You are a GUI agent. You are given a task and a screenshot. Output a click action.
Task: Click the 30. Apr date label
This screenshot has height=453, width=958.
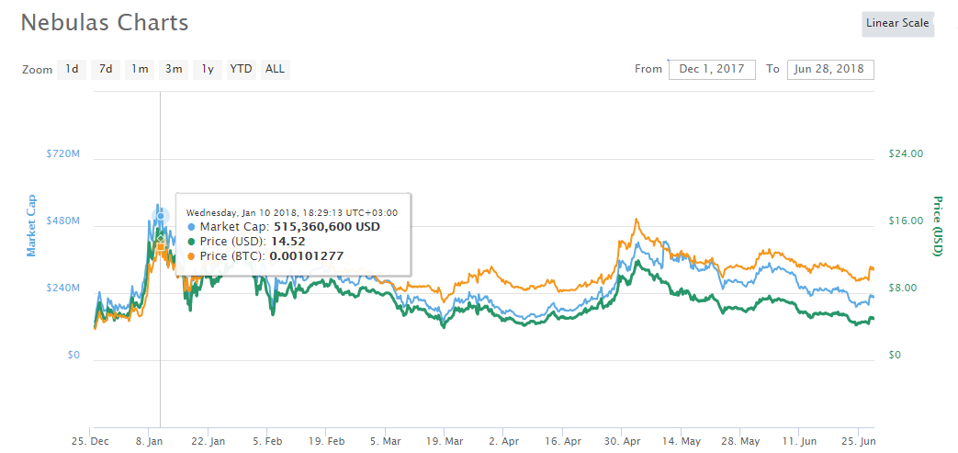(621, 441)
